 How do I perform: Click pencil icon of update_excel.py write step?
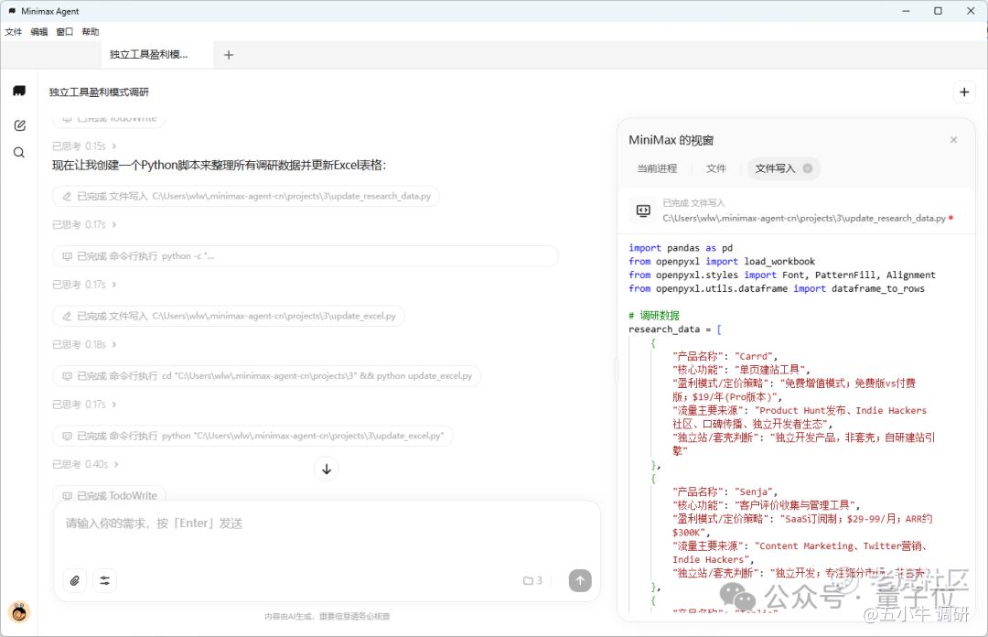click(67, 316)
